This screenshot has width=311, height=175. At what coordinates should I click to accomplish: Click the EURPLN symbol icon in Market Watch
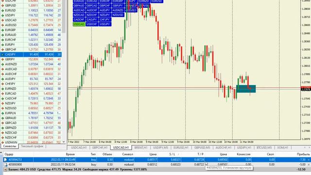[2, 113]
